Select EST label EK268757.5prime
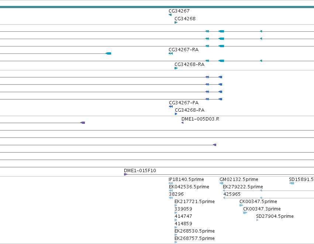The width and height of the screenshot is (314, 244). coord(195,238)
